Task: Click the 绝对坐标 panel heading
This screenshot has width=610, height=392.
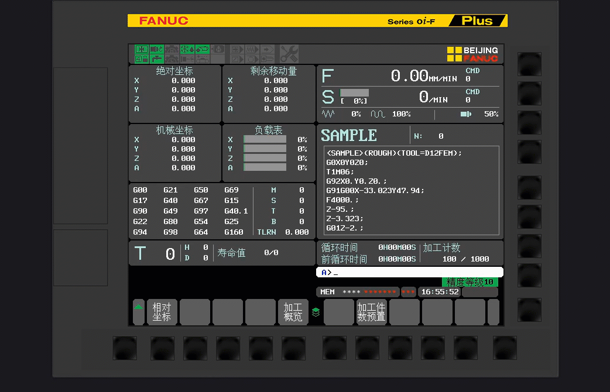Action: tap(174, 71)
